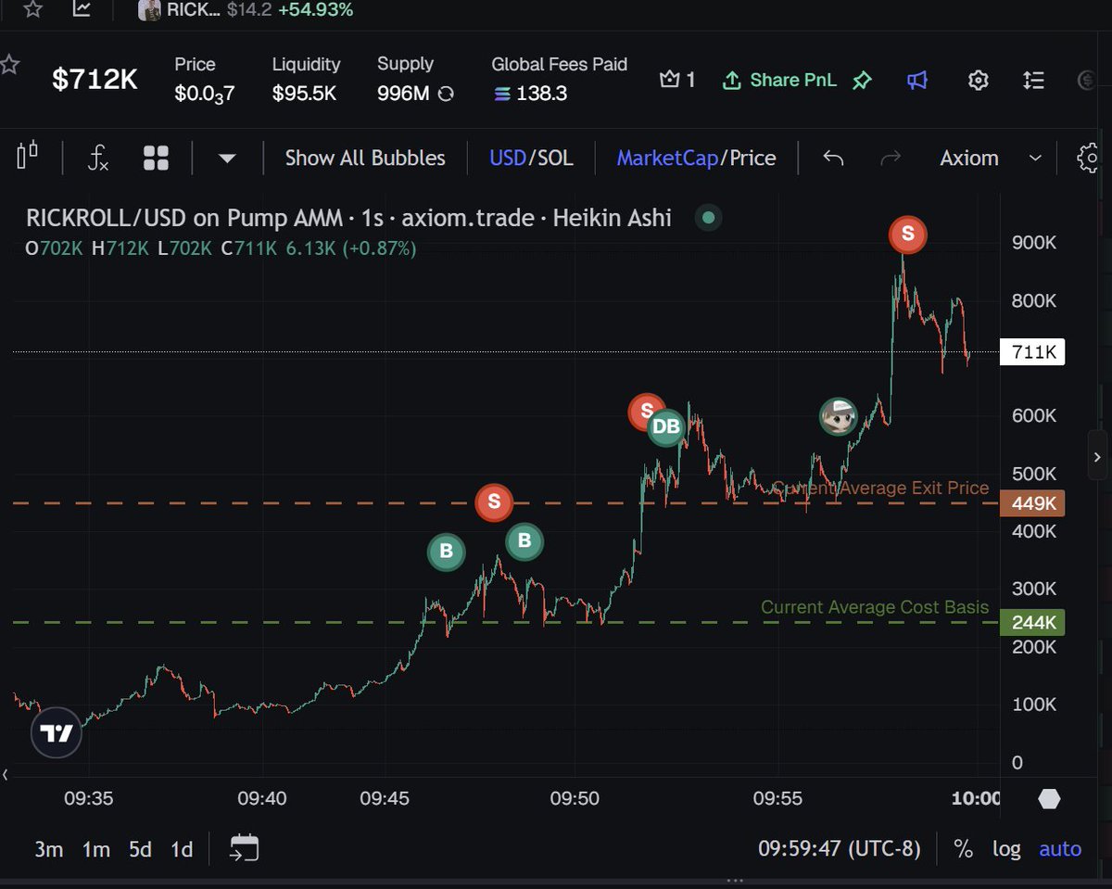Switch currency to SOL
The width and height of the screenshot is (1112, 889).
(x=553, y=158)
